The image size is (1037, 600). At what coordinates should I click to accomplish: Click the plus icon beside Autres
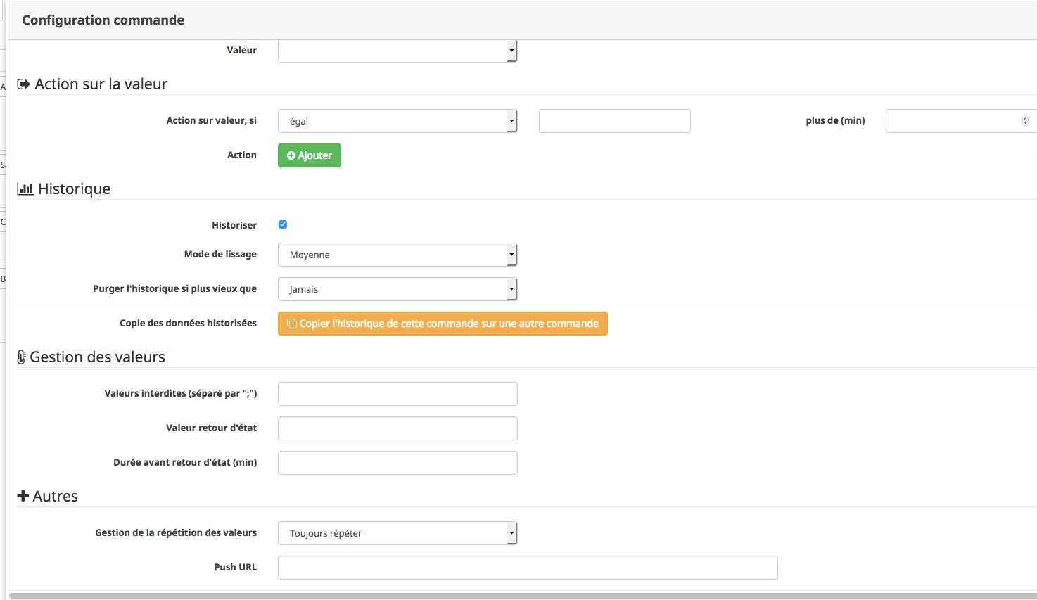pyautogui.click(x=23, y=496)
